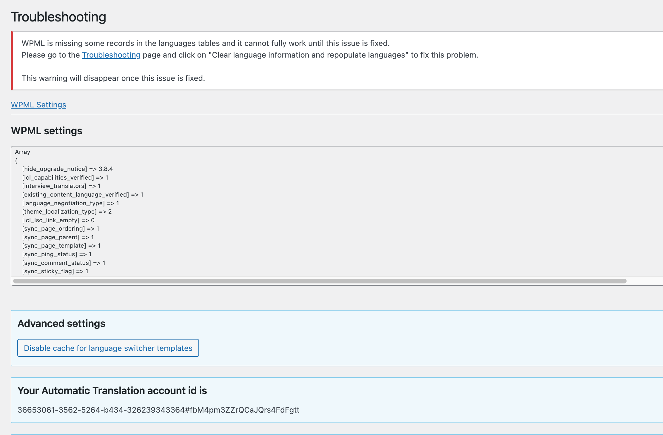663x435 pixels.
Task: Click the icl_lso_link_empty entry line
Action: pos(58,220)
